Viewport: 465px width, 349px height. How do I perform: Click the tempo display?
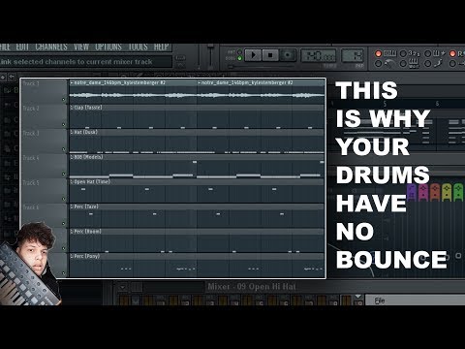point(319,56)
